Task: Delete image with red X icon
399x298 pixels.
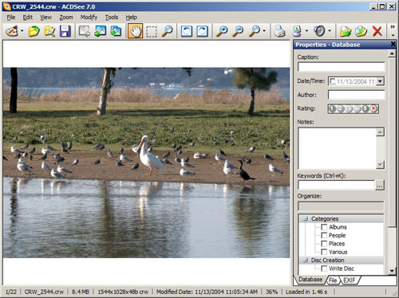Action: click(x=377, y=31)
